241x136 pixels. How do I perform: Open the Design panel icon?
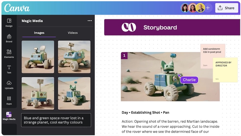(x=9, y=21)
